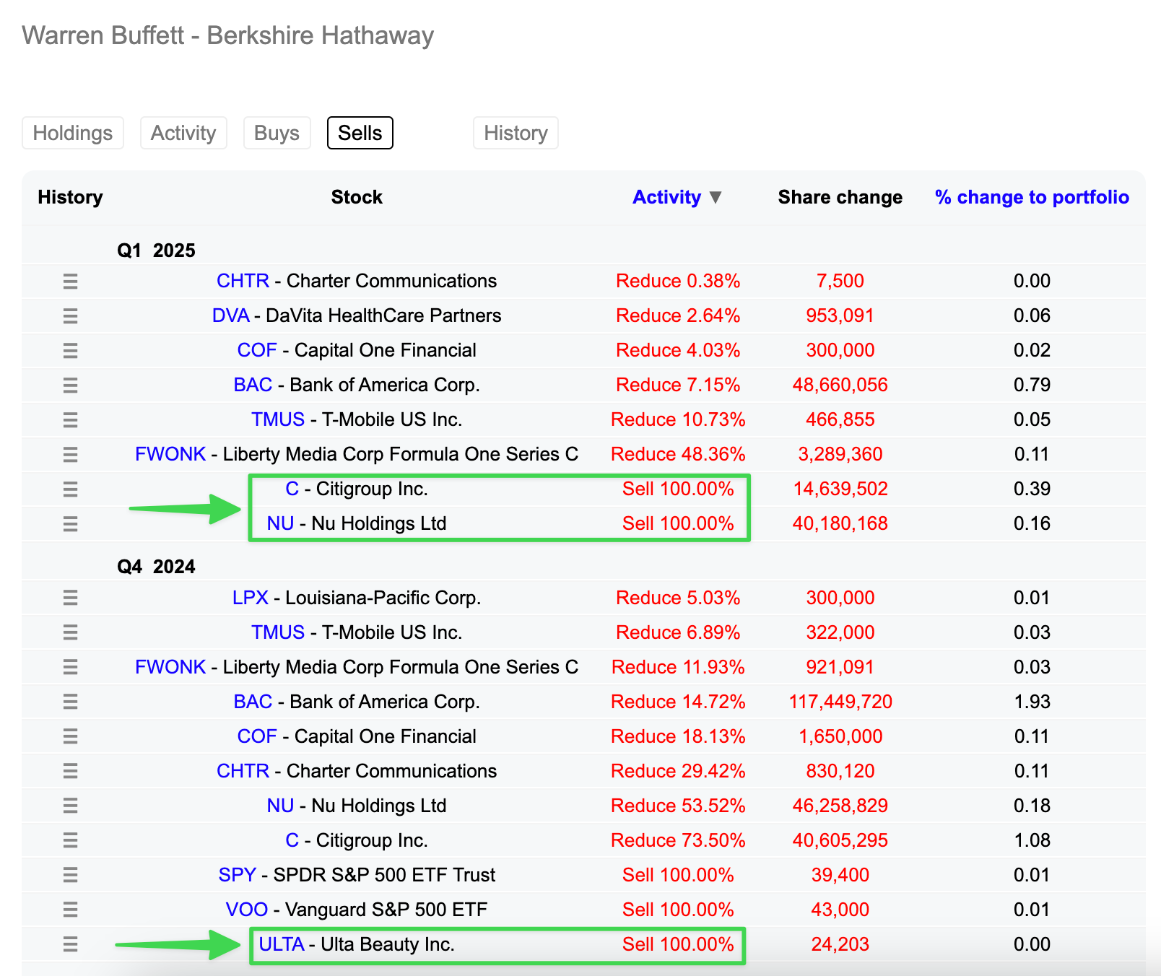
Task: Open history icon for Citigroup Sell 100% row
Action: (70, 489)
